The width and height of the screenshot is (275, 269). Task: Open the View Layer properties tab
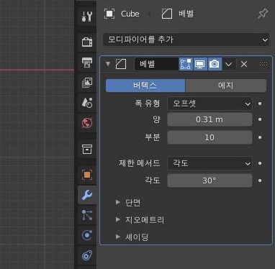(x=87, y=83)
